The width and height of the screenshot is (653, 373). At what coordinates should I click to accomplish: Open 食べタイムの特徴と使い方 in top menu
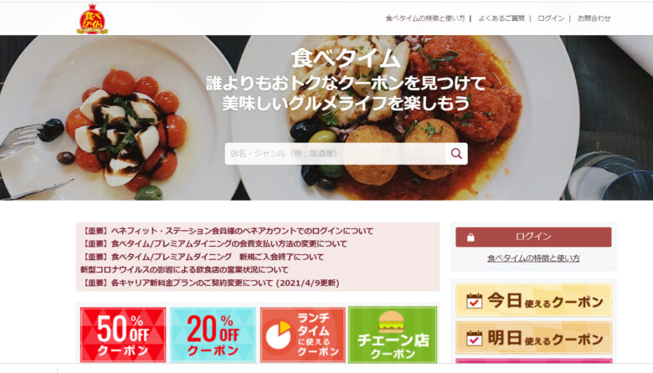(x=425, y=18)
